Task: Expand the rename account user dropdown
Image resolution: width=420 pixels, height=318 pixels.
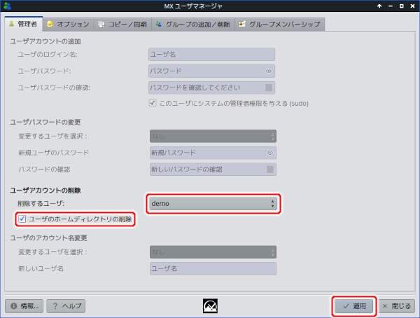Action: [212, 252]
